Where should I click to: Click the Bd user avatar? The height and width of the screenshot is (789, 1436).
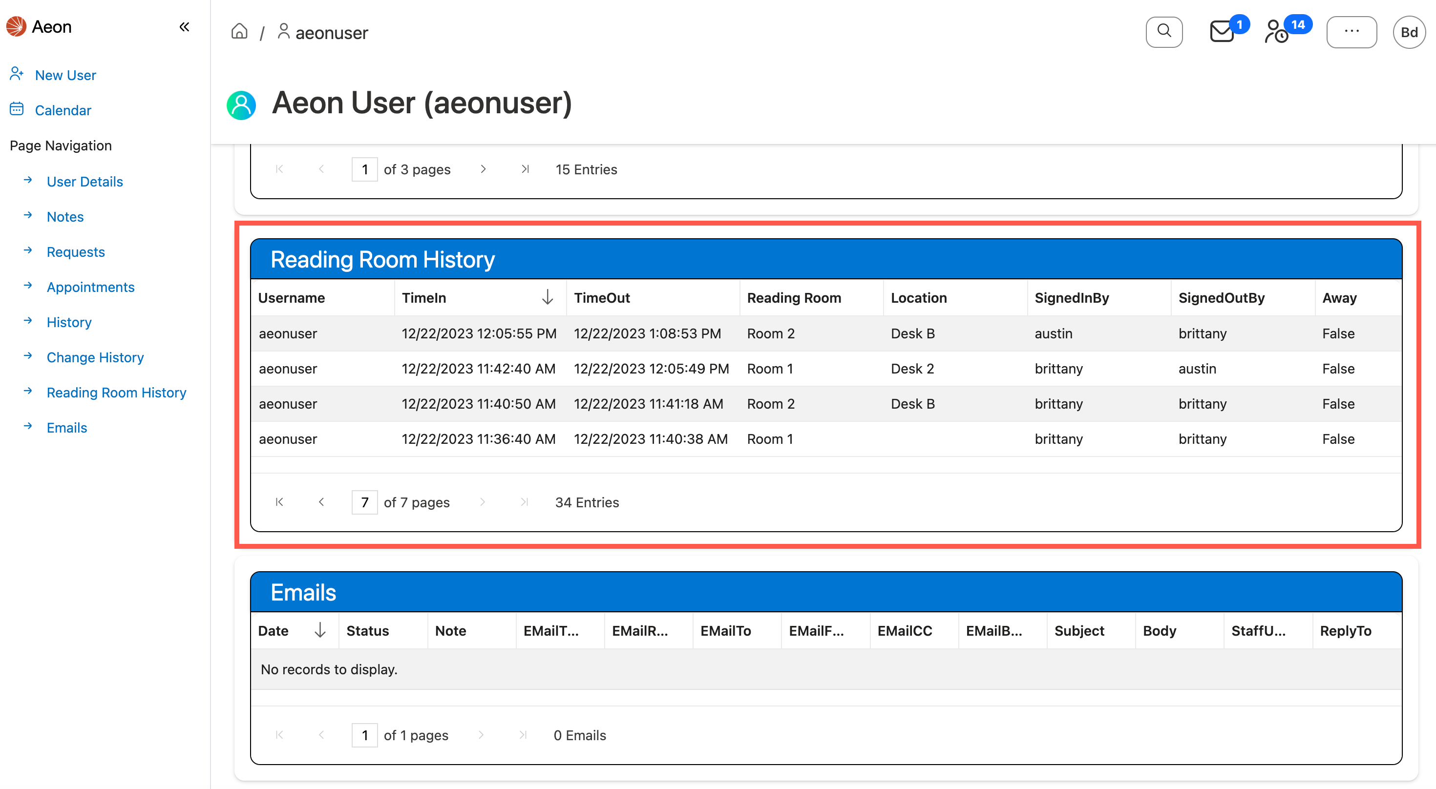(x=1408, y=32)
